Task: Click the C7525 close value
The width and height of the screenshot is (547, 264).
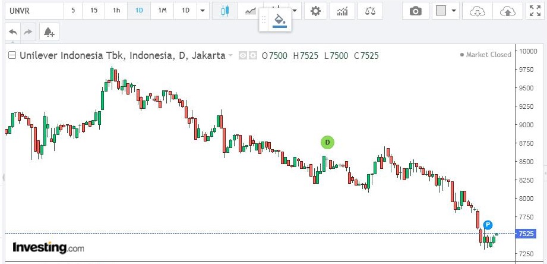Action: tap(366, 55)
